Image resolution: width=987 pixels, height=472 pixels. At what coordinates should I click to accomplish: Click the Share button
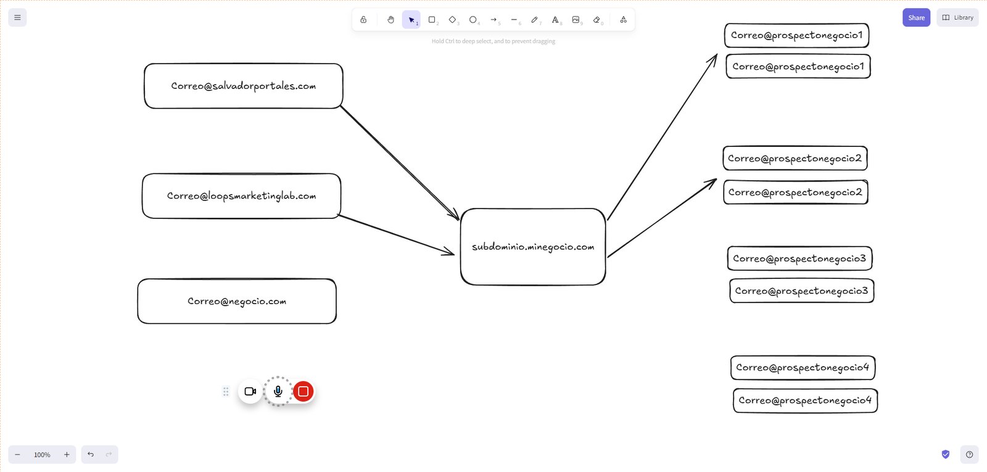tap(916, 17)
